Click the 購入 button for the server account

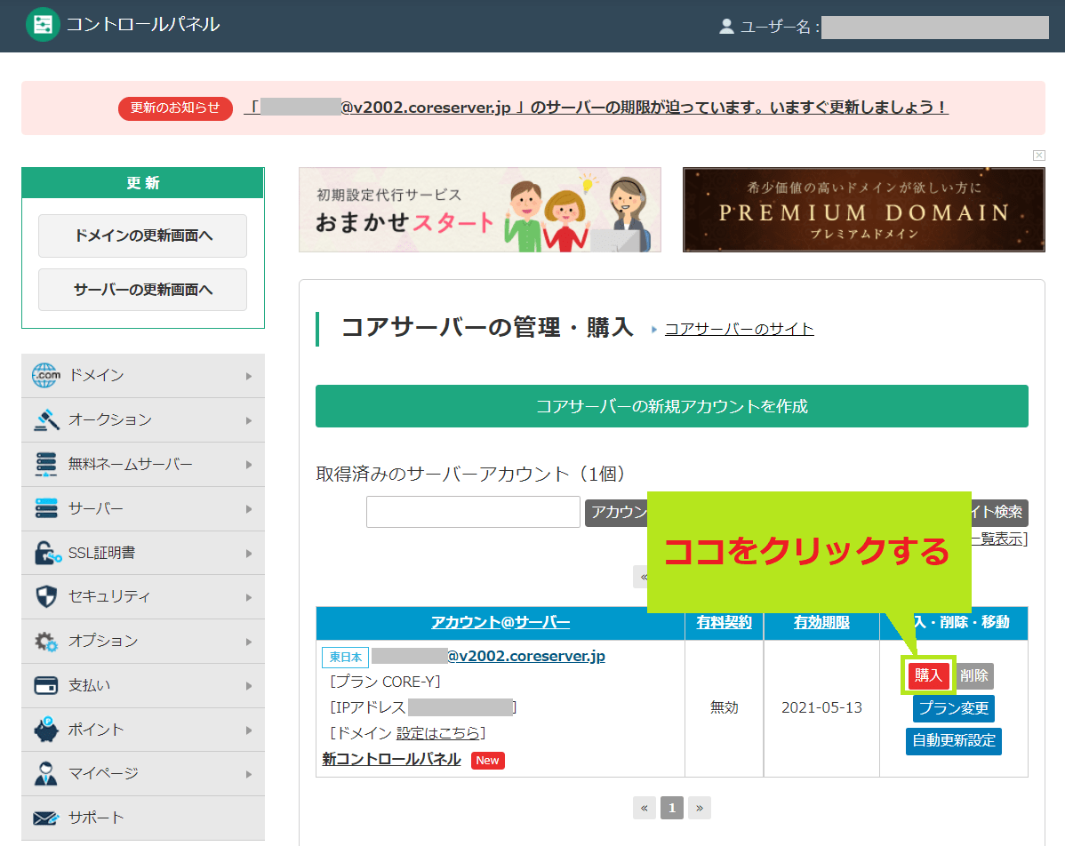pyautogui.click(x=928, y=676)
